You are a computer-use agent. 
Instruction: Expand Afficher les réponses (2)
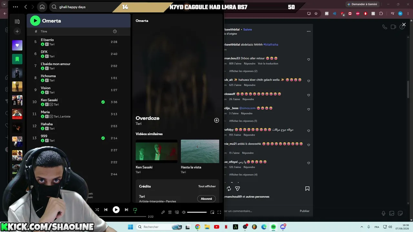point(243,71)
